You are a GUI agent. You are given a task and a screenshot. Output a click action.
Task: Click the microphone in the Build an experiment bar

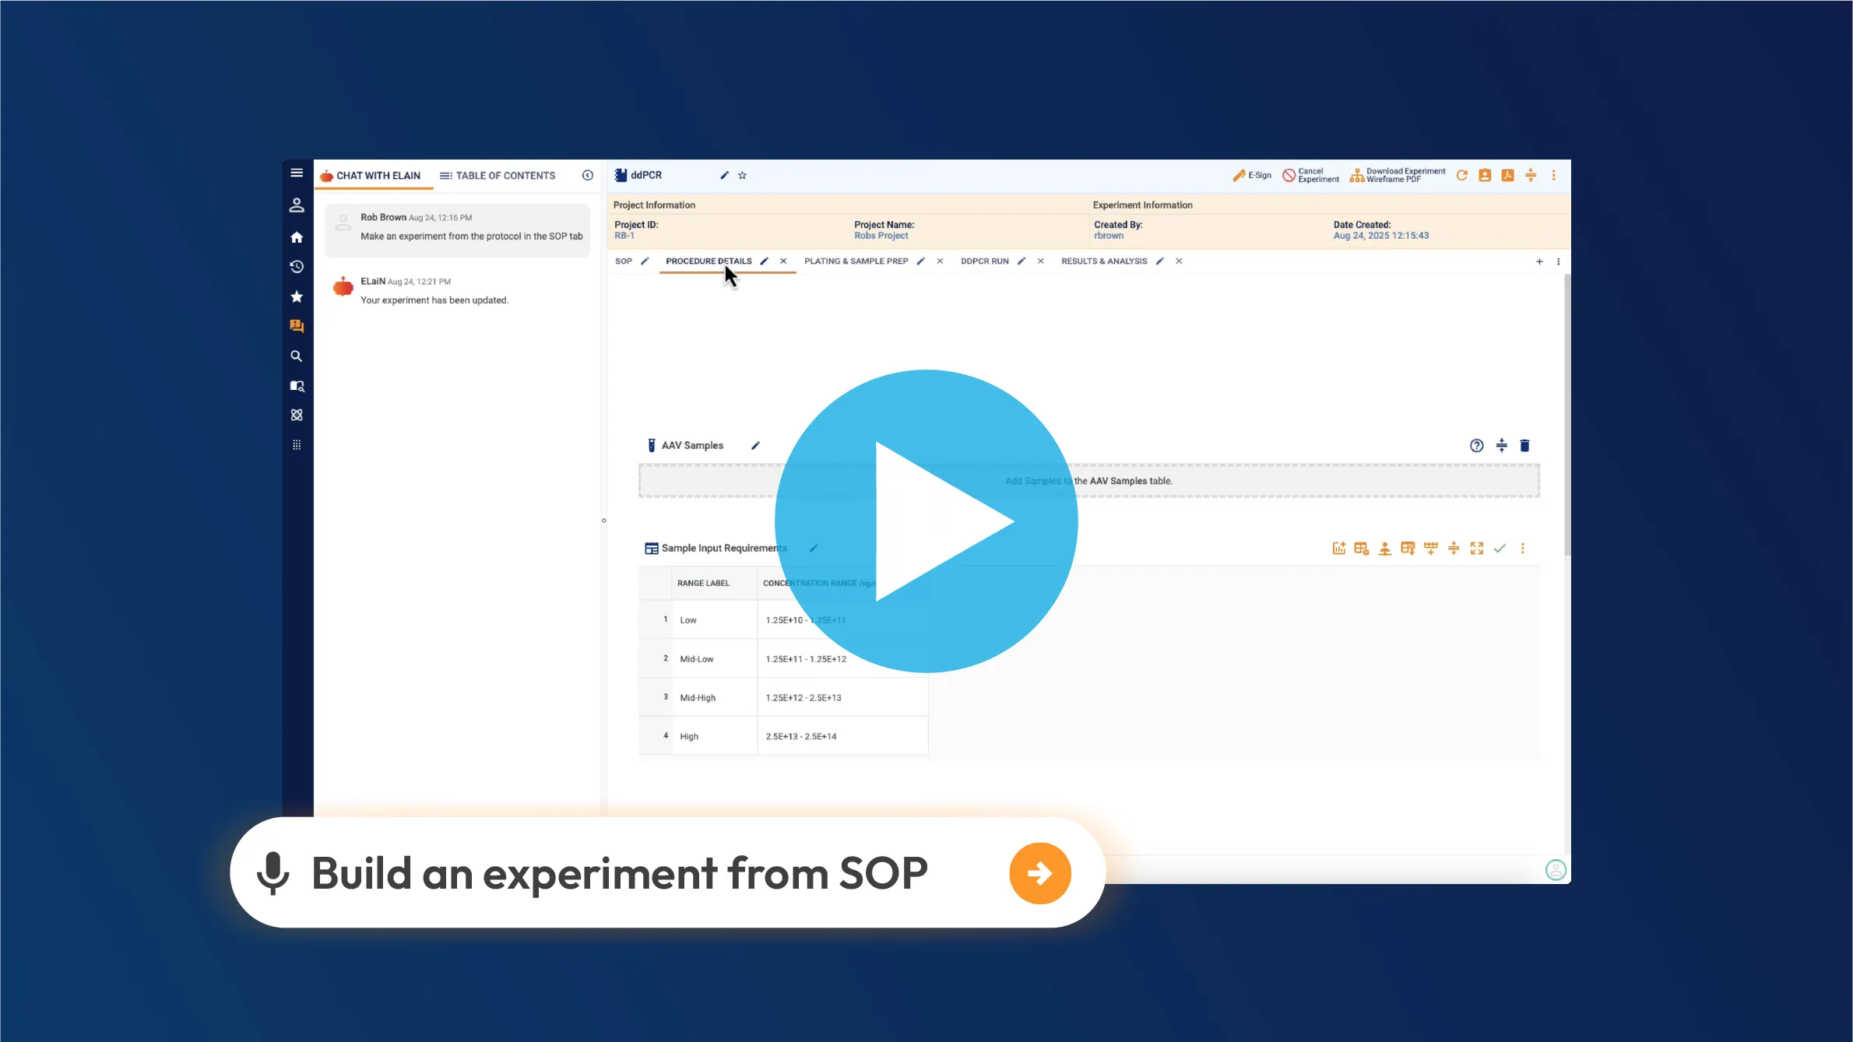(x=272, y=873)
